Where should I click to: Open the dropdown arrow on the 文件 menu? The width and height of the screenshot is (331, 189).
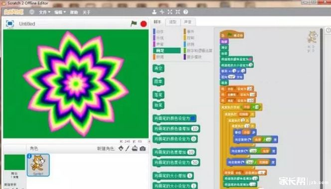point(49,12)
